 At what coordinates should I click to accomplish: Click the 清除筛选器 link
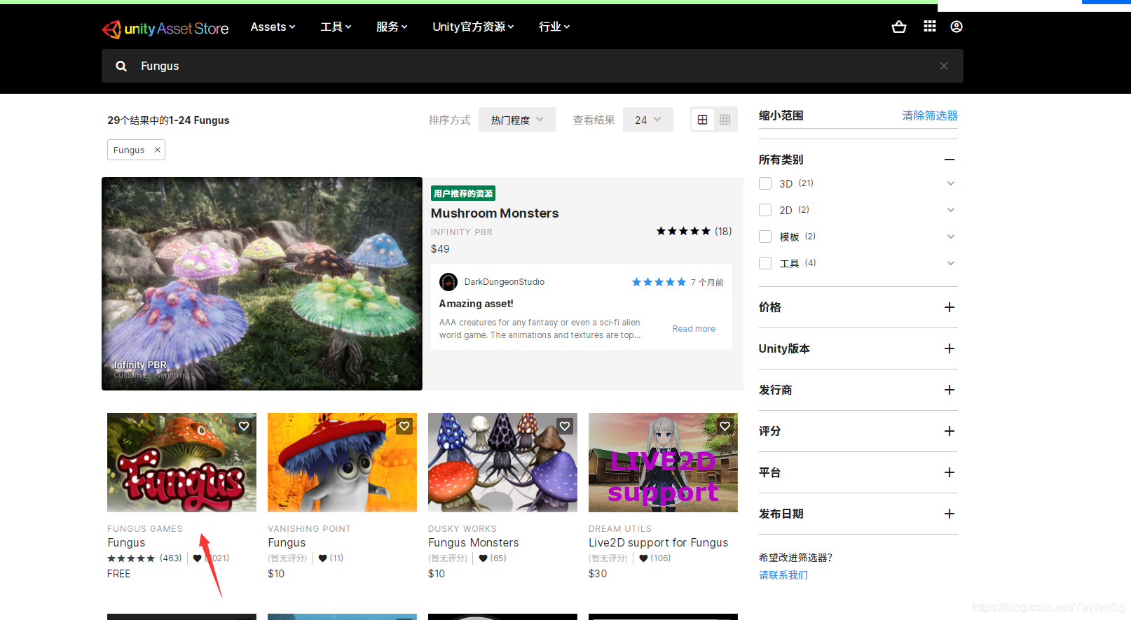[x=930, y=115]
